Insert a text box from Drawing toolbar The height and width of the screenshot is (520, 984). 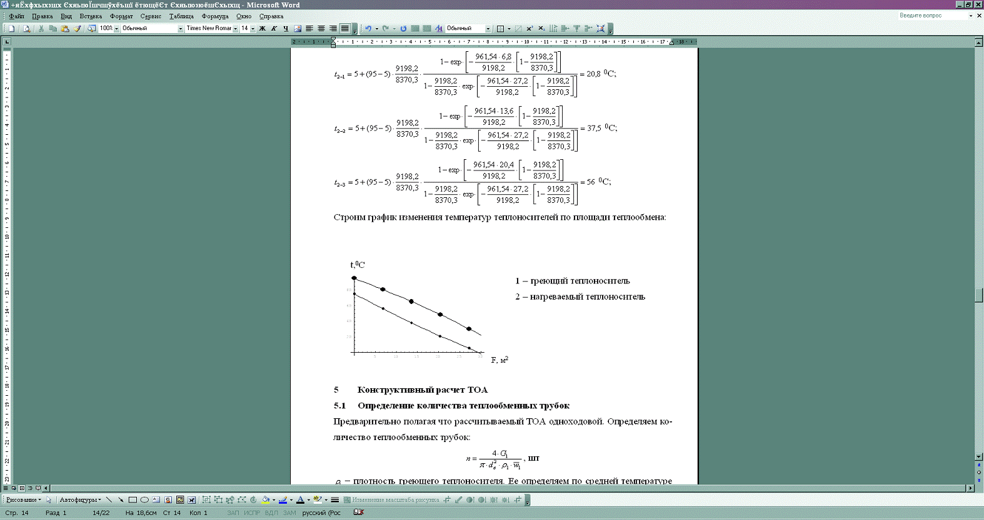(x=156, y=500)
